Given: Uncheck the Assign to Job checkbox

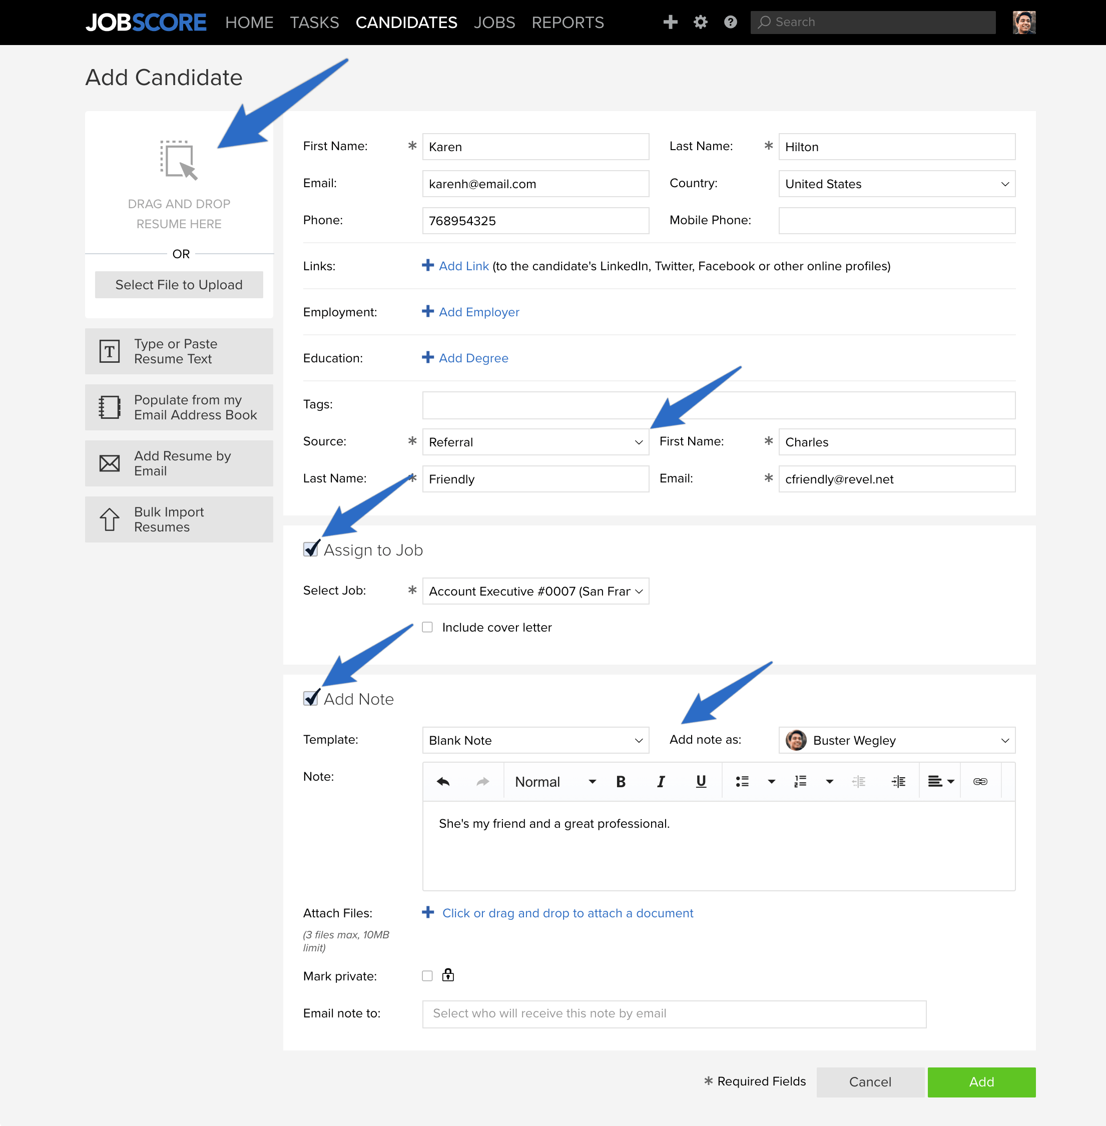Looking at the screenshot, I should [311, 549].
